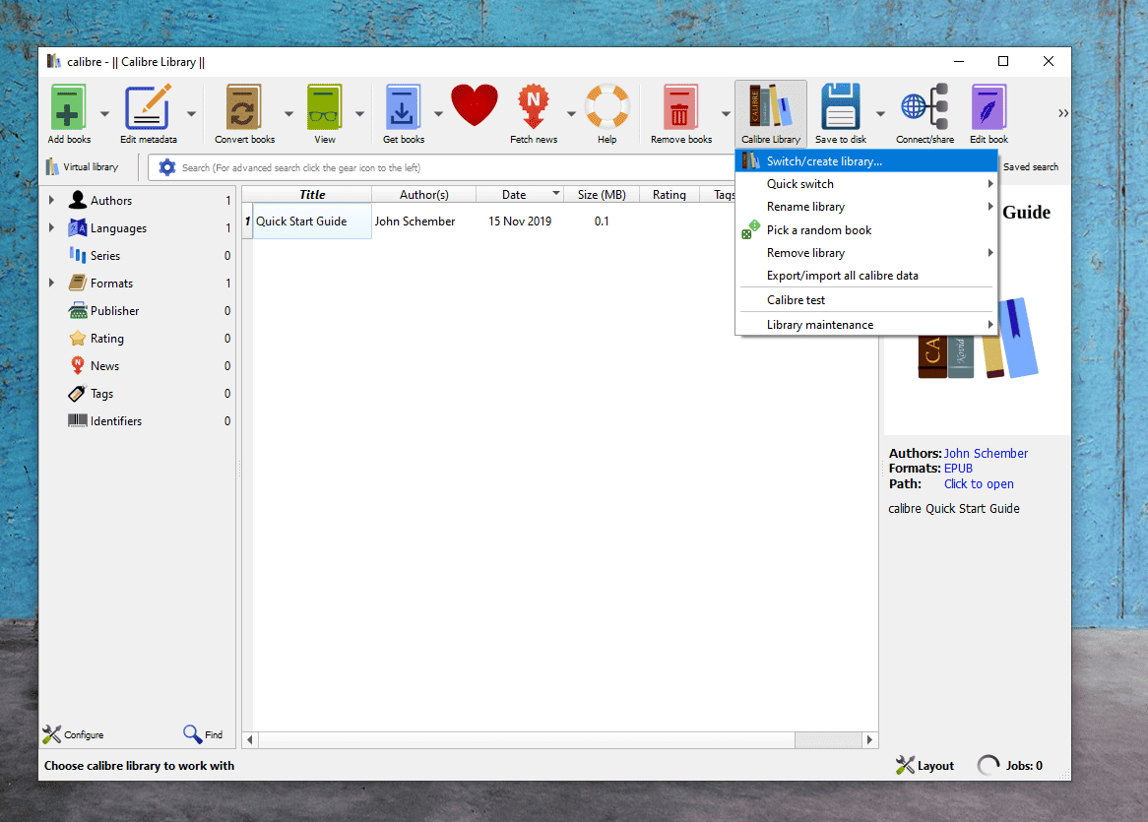The width and height of the screenshot is (1148, 822).
Task: Click the red heart donate icon
Action: (475, 106)
